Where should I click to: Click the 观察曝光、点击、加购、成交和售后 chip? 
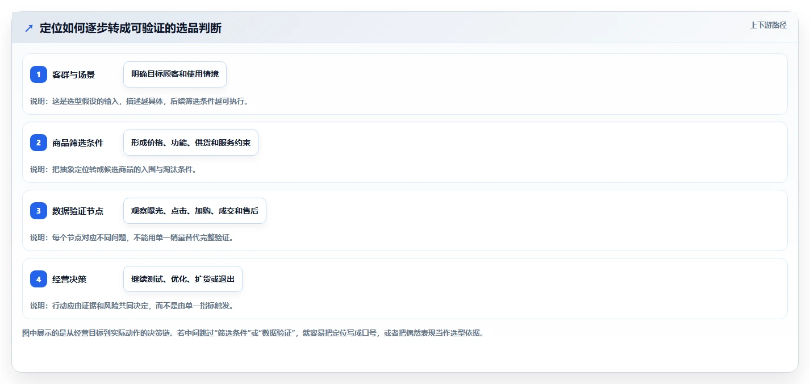click(x=195, y=211)
